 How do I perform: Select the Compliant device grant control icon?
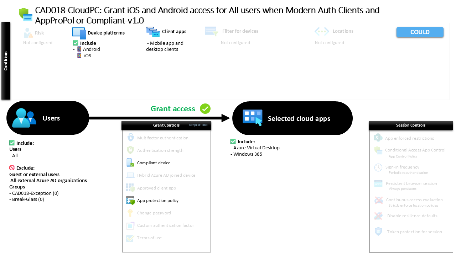130,162
